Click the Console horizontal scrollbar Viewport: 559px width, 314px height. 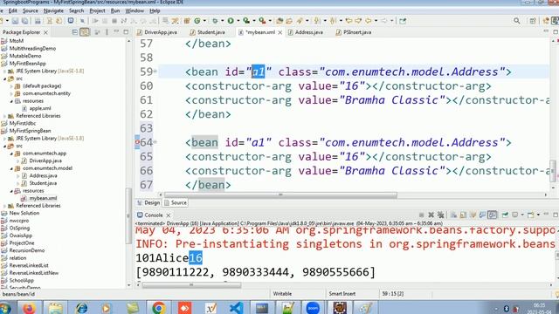pos(191,285)
